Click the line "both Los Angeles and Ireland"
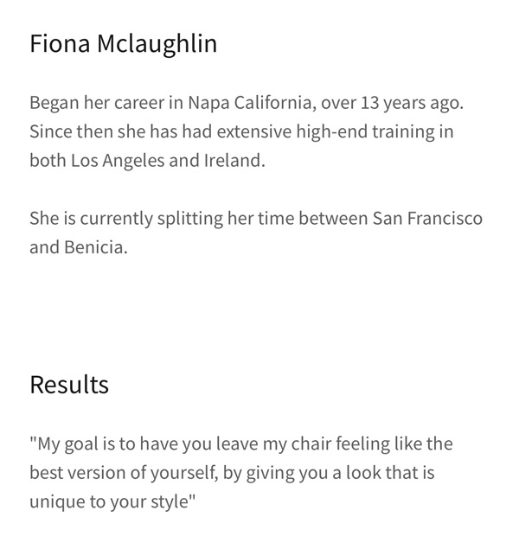 click(x=147, y=160)
